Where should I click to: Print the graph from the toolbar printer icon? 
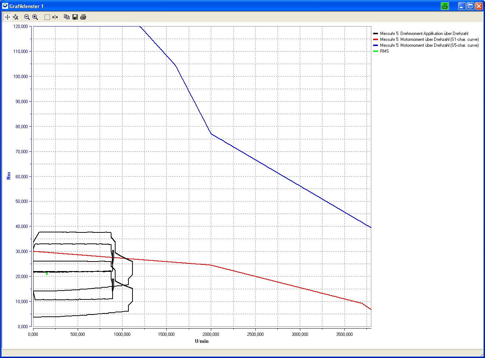pos(83,17)
